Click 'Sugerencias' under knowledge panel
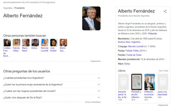 163,105
